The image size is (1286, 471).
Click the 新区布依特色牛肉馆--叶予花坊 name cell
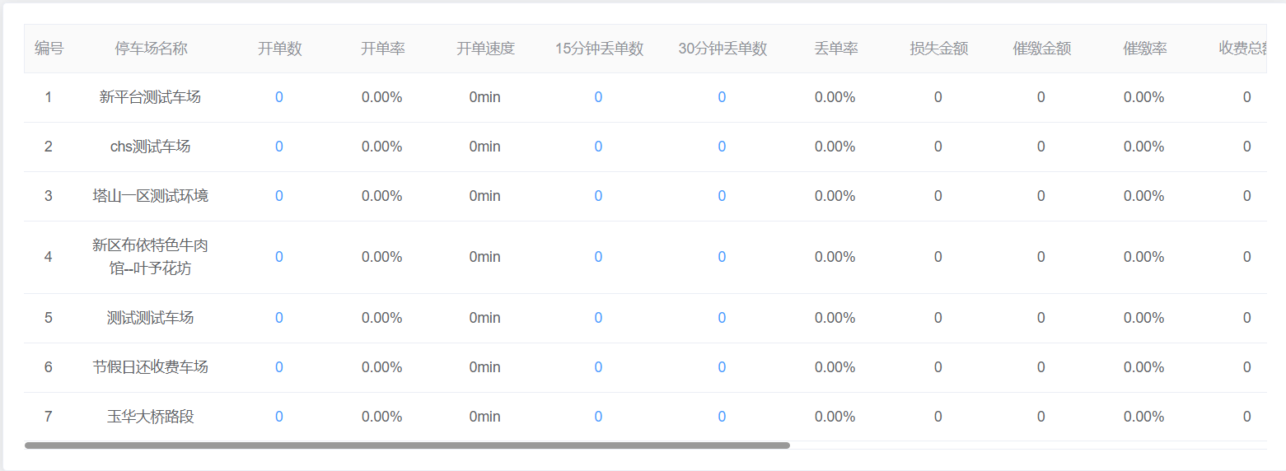tap(151, 257)
